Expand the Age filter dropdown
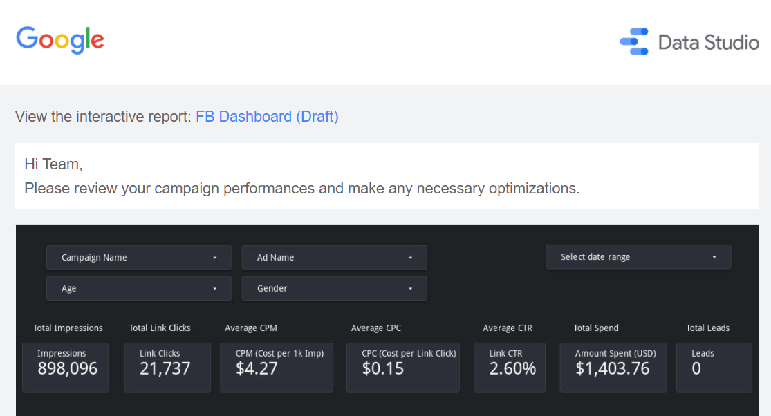The width and height of the screenshot is (771, 416). click(138, 288)
